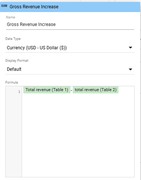Click the gray formula gutter below line 1
141x180 pixels.
[x=13, y=136]
